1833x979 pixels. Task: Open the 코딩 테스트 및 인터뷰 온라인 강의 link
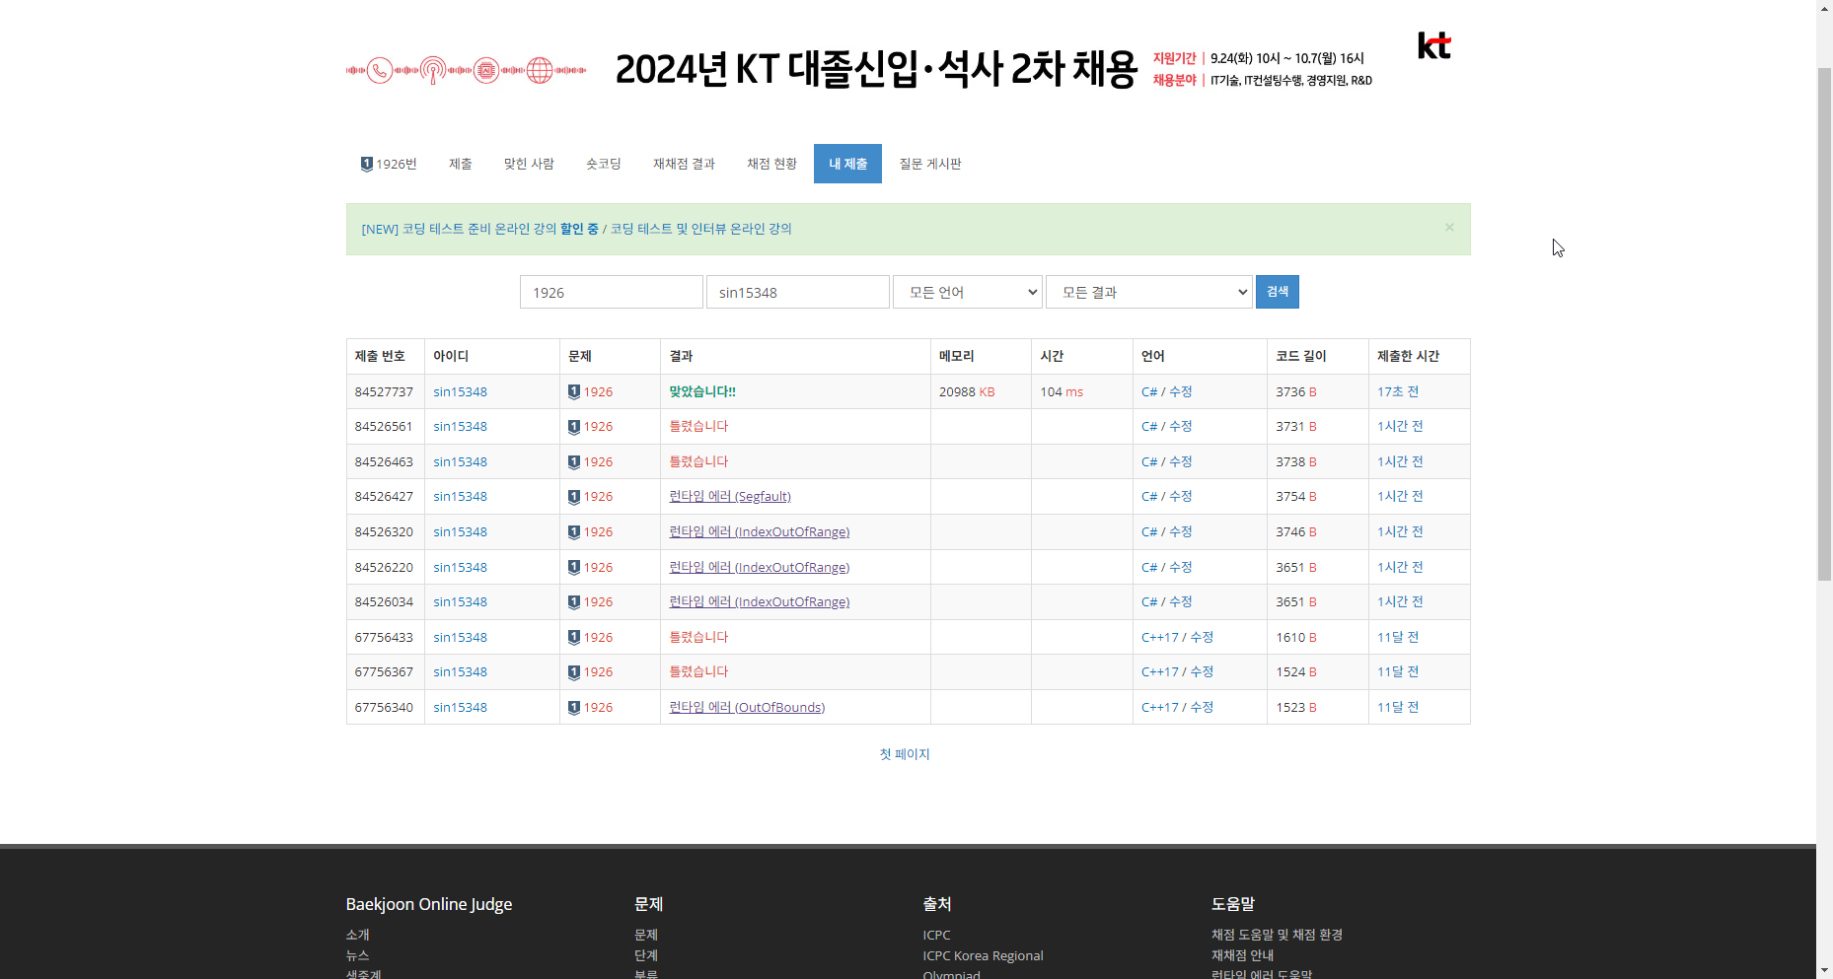point(700,229)
